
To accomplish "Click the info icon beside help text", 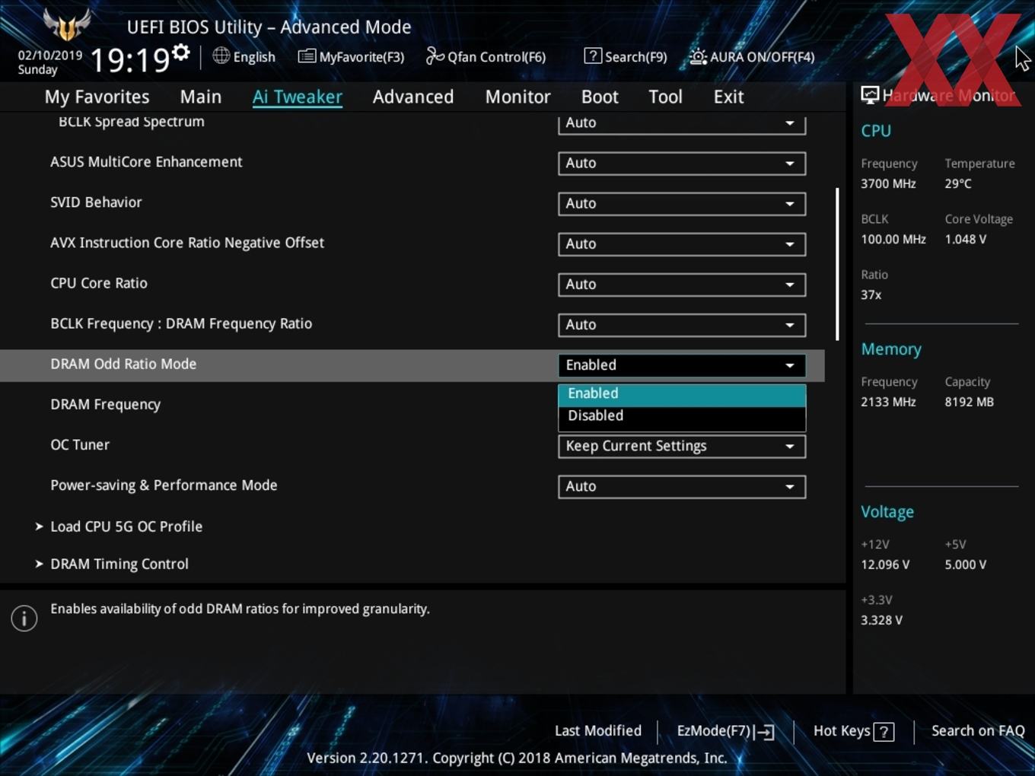I will point(24,619).
